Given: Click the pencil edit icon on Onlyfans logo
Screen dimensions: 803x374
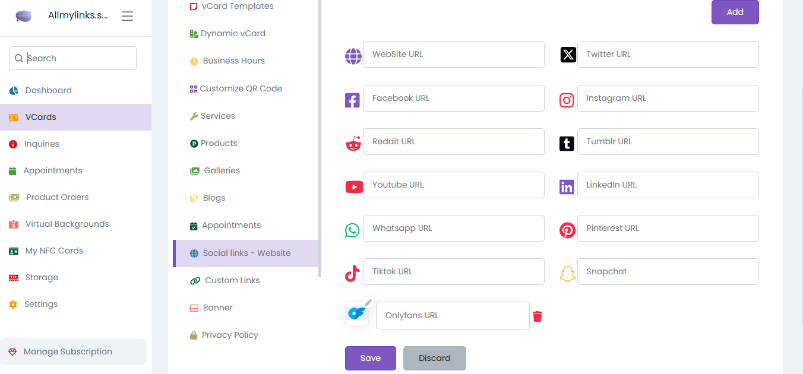Looking at the screenshot, I should (x=368, y=302).
